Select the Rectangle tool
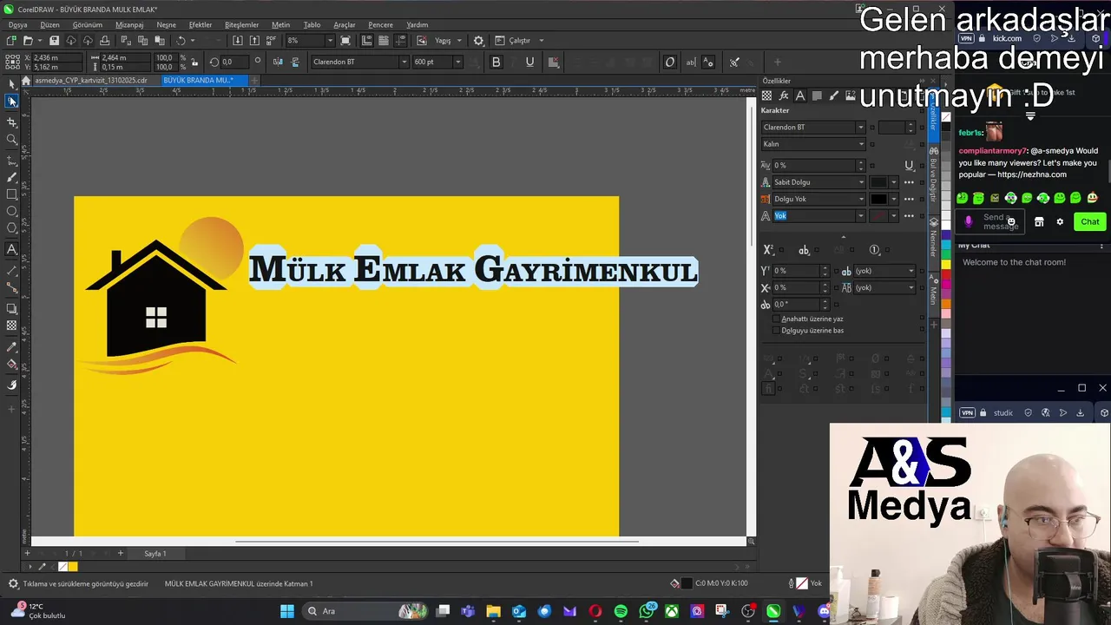Viewport: 1111px width, 625px height. coord(11,194)
